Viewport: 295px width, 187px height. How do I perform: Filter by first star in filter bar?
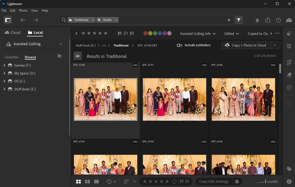[x=83, y=33]
